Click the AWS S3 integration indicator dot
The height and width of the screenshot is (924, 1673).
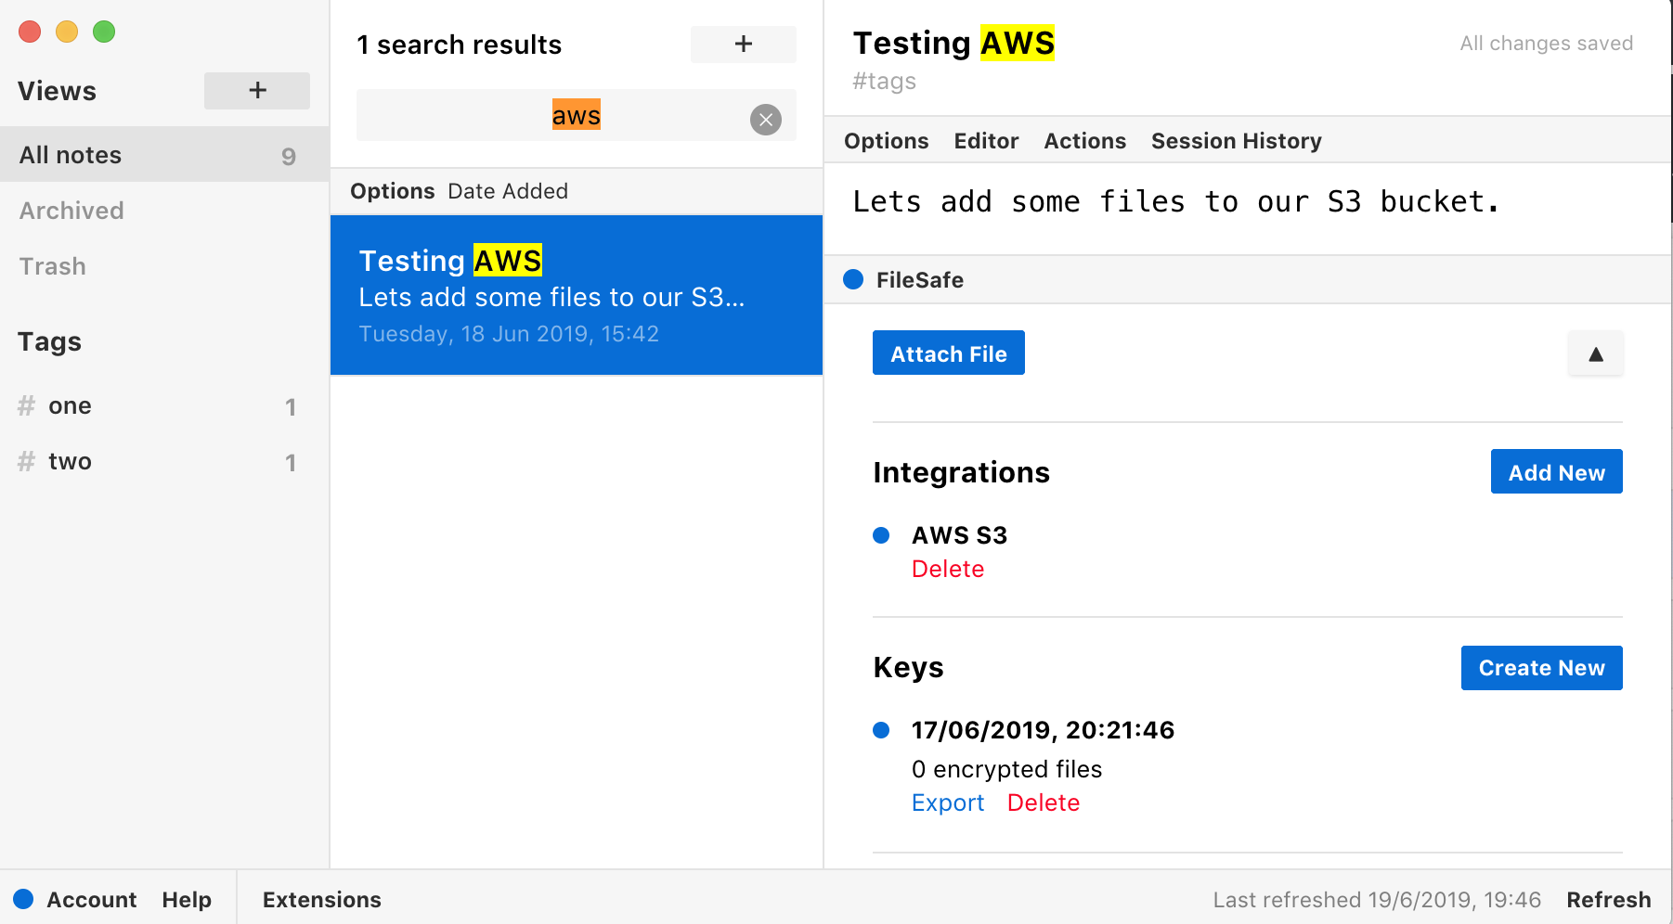[882, 535]
